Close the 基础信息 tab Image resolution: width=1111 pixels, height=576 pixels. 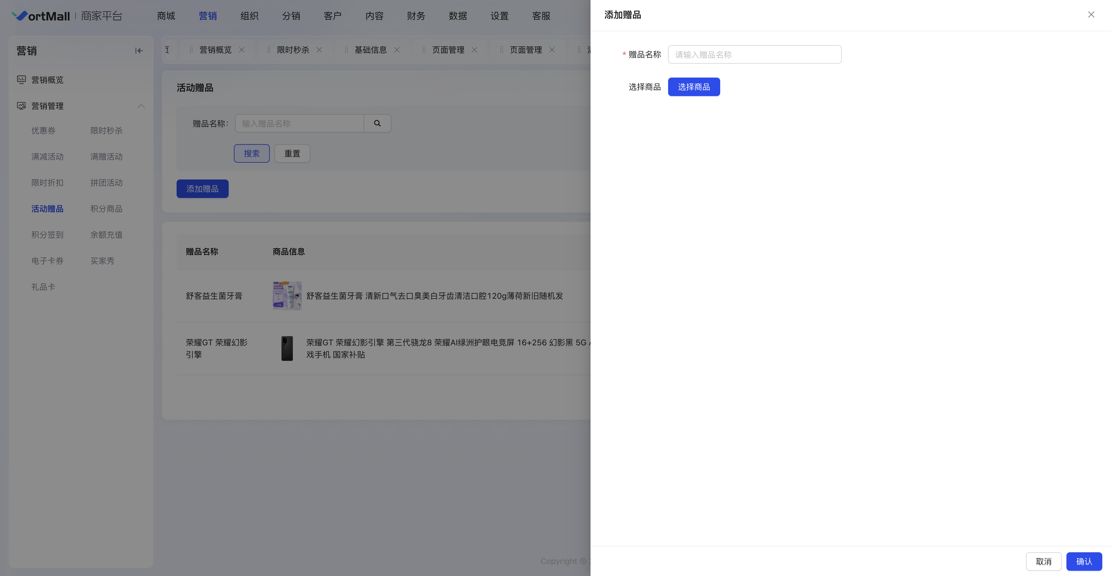(x=397, y=50)
